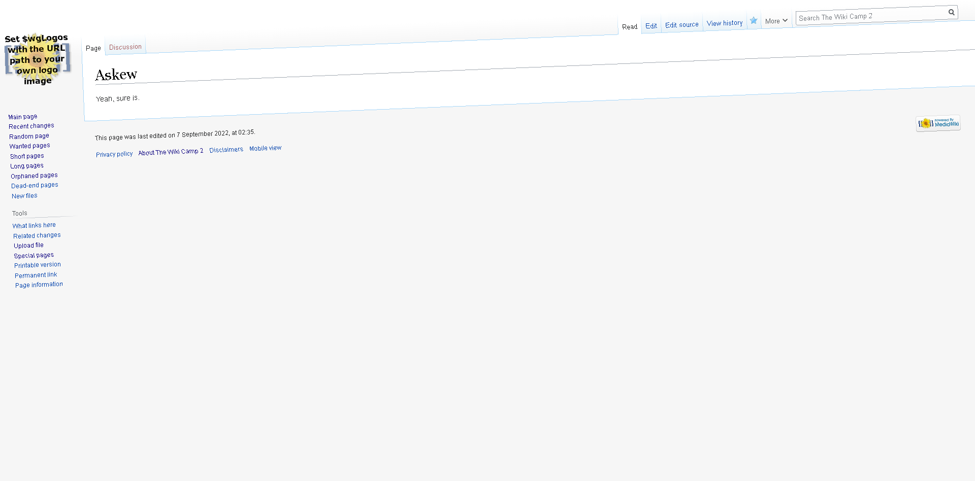
Task: Open Wanted pages from the sidebar
Action: [30, 146]
